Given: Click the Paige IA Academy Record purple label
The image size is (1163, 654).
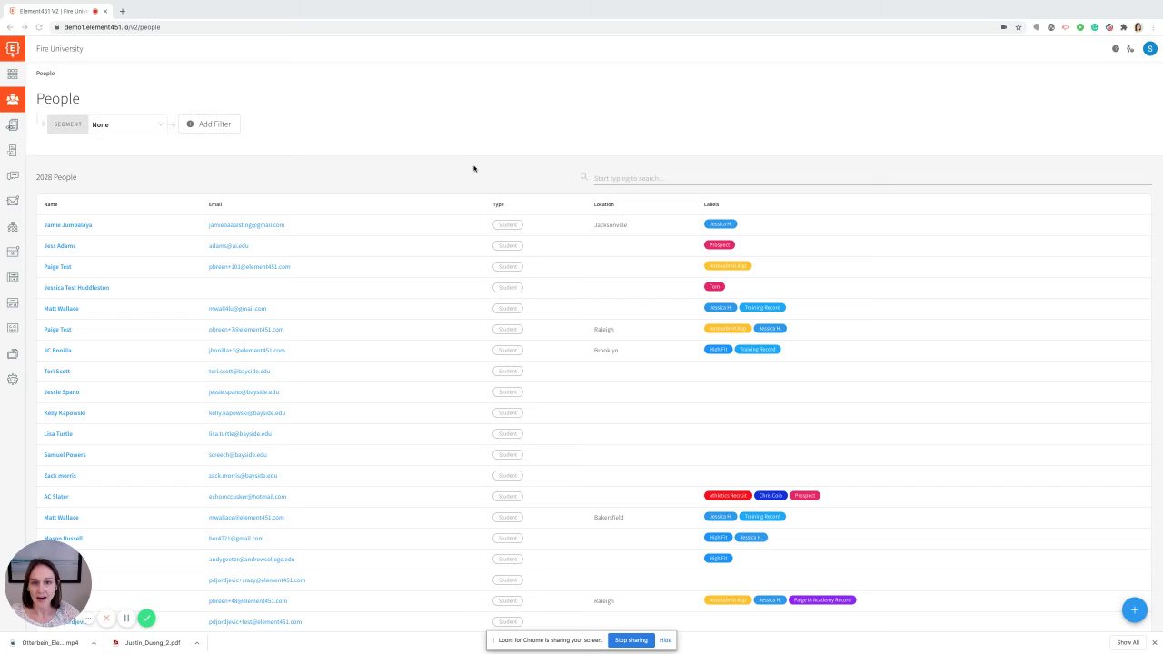Looking at the screenshot, I should click(822, 600).
